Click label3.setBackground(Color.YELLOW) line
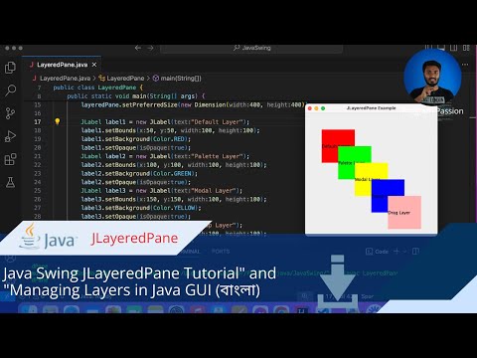This screenshot has height=358, width=477. point(141,208)
